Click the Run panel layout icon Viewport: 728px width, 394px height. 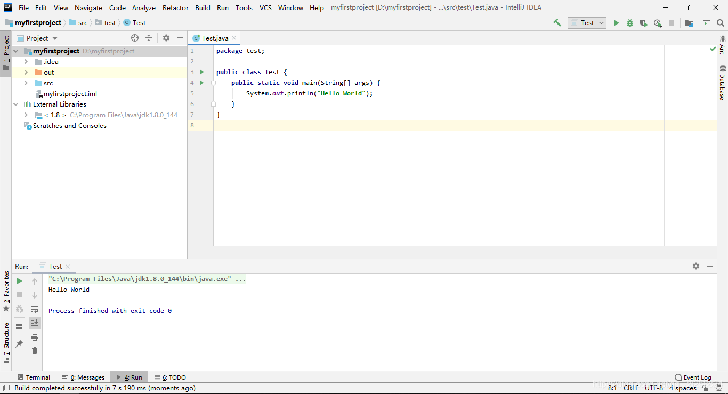click(x=19, y=326)
